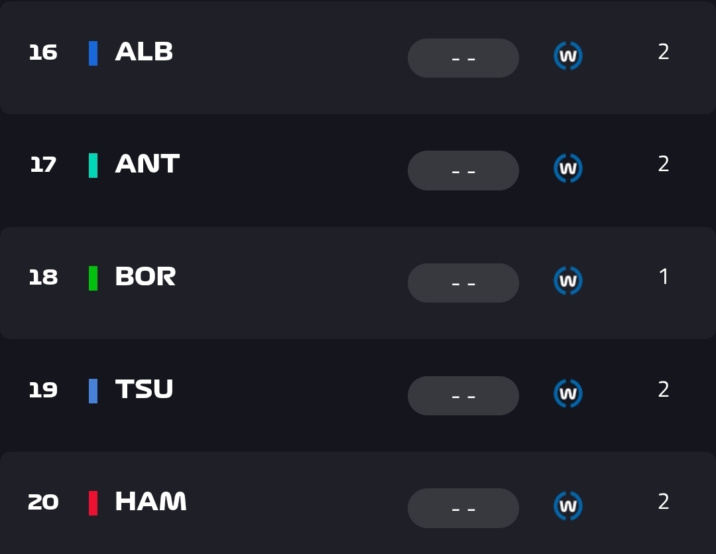The image size is (716, 554).
Task: Select the green team color bar beside BOR
Action: pyautogui.click(x=93, y=278)
